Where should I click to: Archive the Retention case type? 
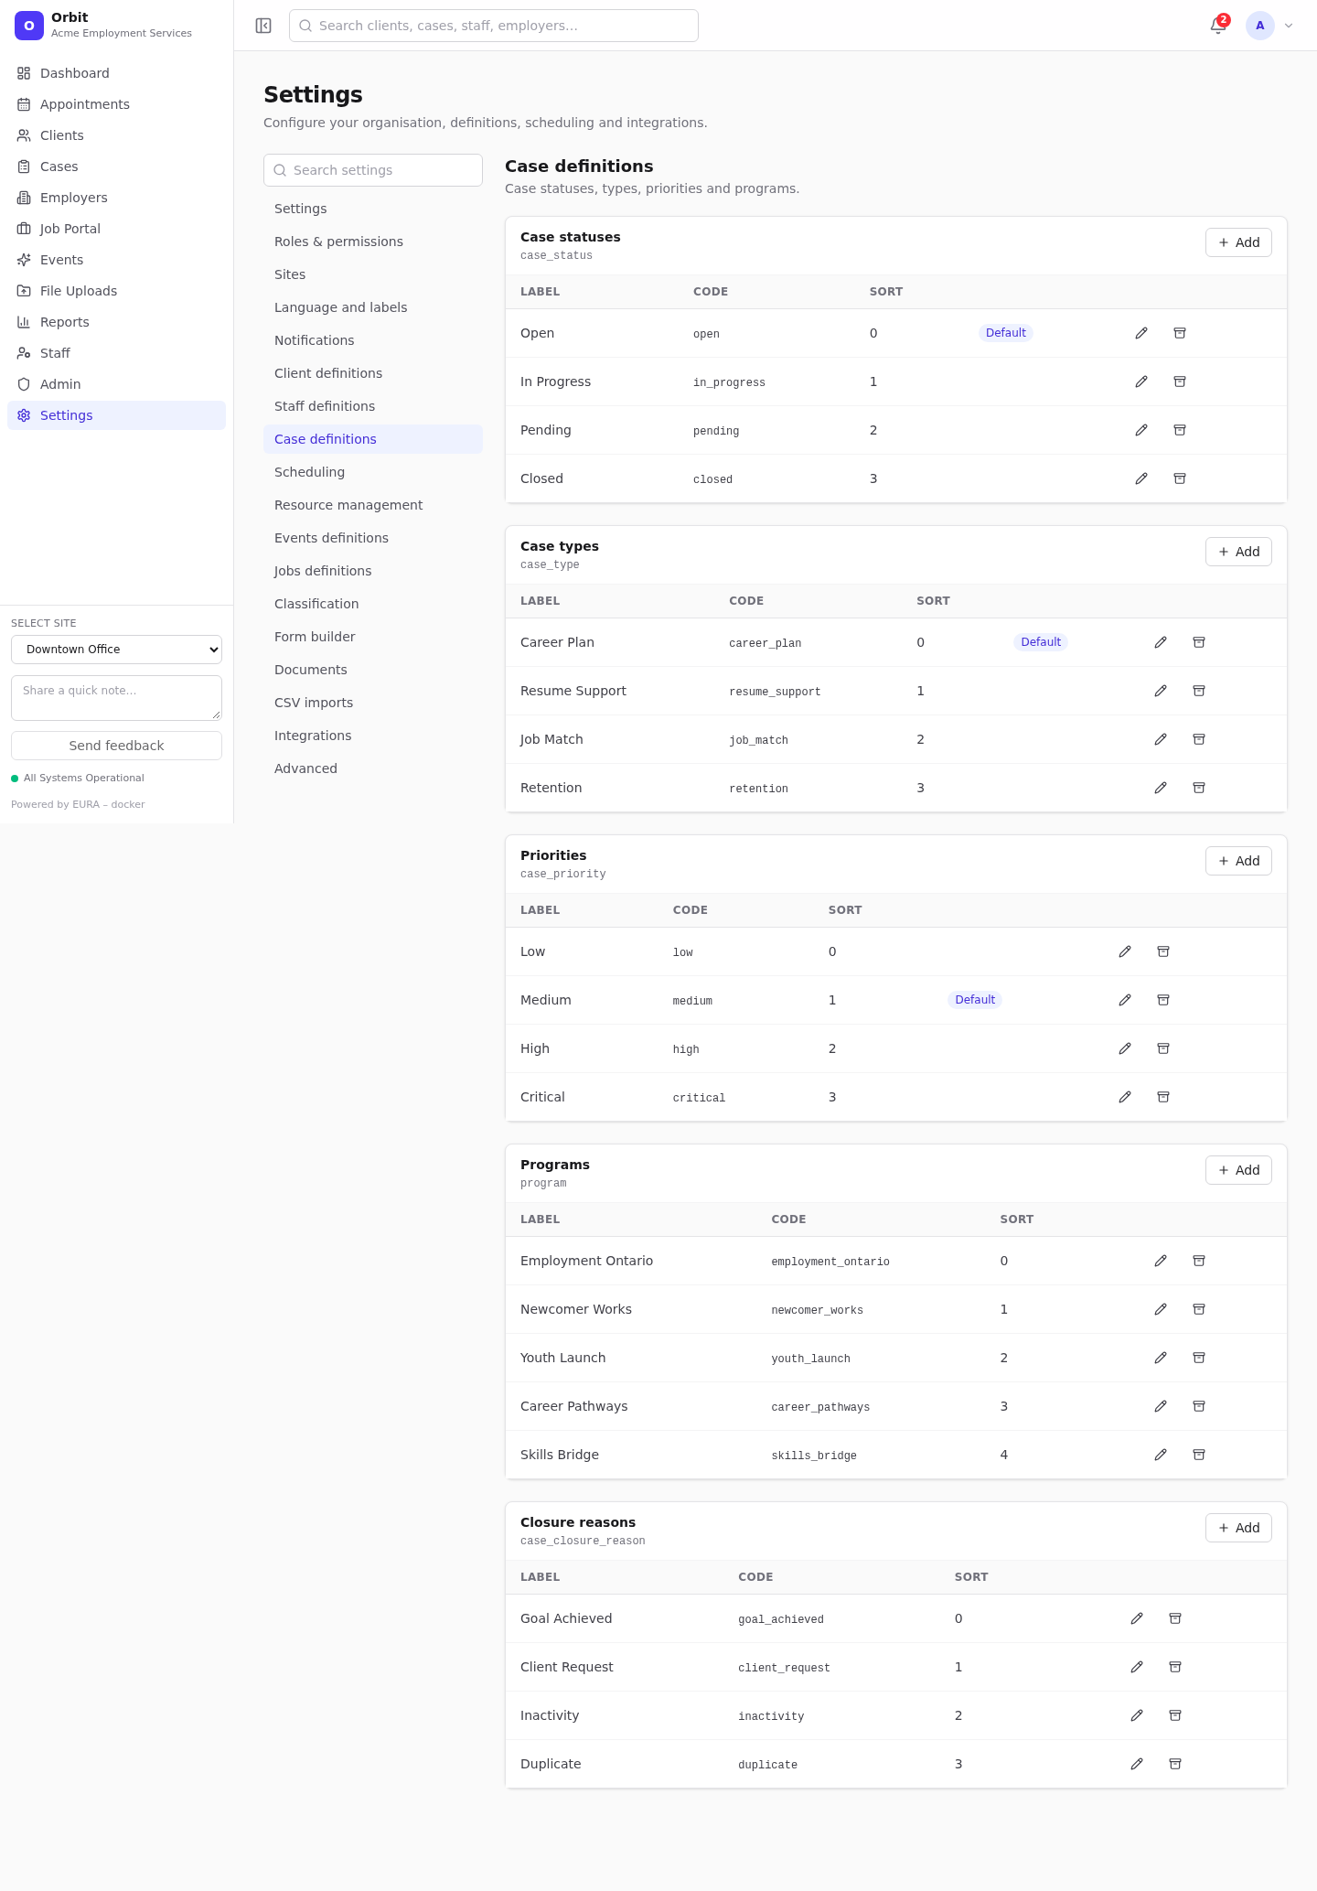pyautogui.click(x=1199, y=788)
